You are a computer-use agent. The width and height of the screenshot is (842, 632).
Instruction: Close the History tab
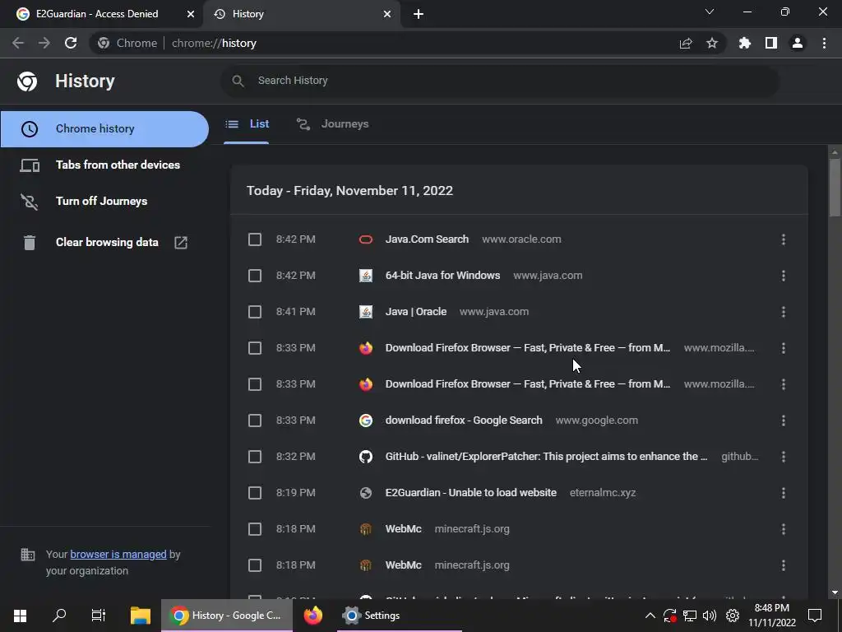[387, 14]
